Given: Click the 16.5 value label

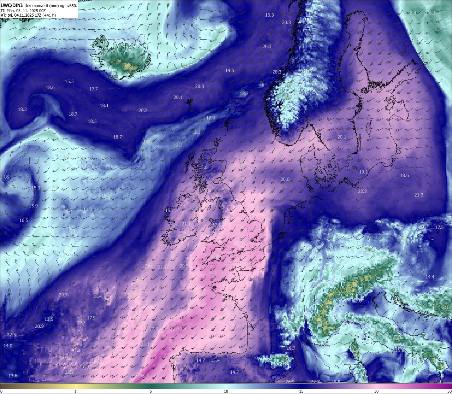Looking at the screenshot, I should click(x=24, y=220).
